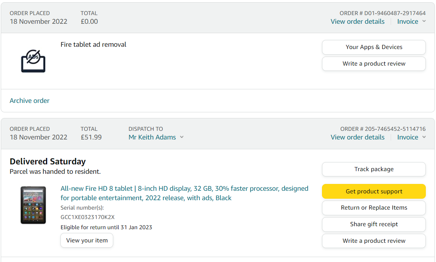436x262 pixels.
Task: Write a product review for ad removal
Action: click(374, 64)
